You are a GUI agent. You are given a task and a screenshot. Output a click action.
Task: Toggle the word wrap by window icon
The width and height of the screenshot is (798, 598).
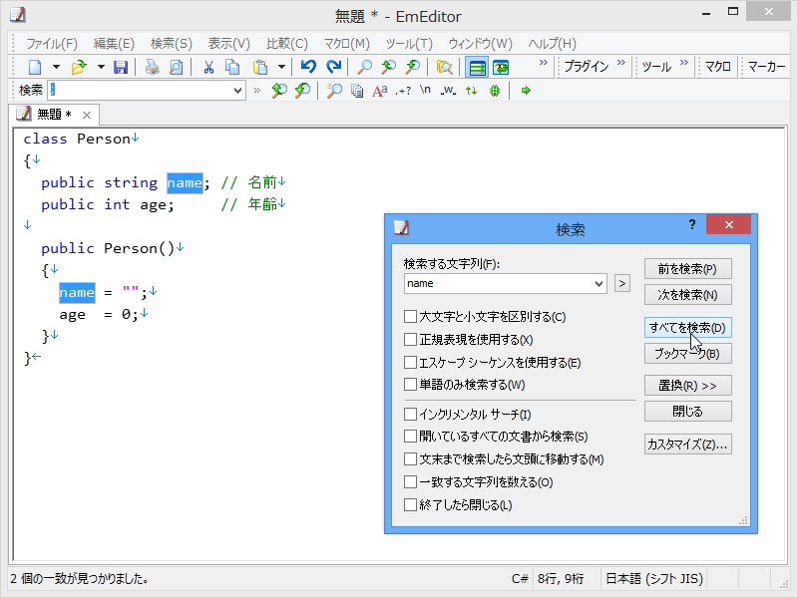477,67
